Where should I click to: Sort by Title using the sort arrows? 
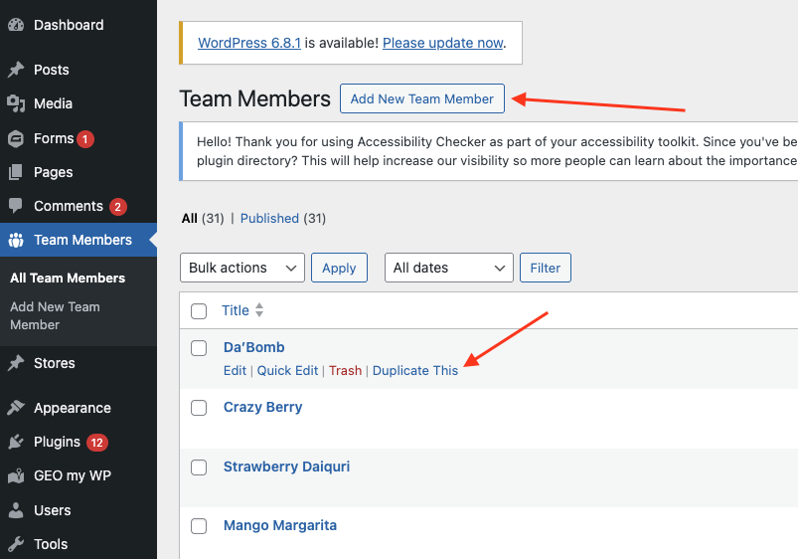coord(259,309)
